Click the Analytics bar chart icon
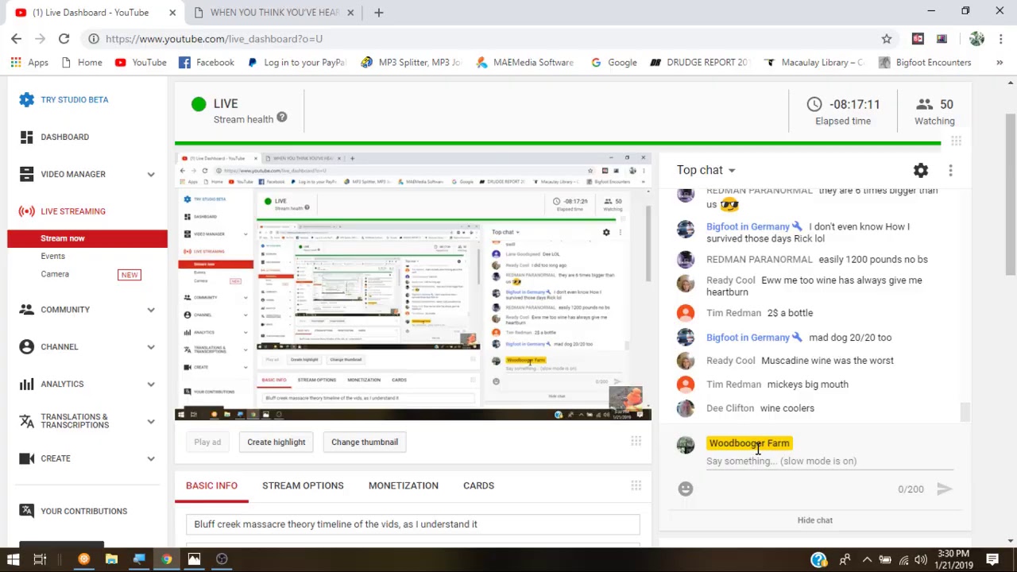The image size is (1017, 572). [27, 385]
